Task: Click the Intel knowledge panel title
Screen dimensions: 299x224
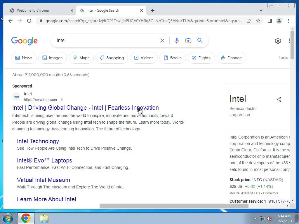Action: [x=238, y=99]
